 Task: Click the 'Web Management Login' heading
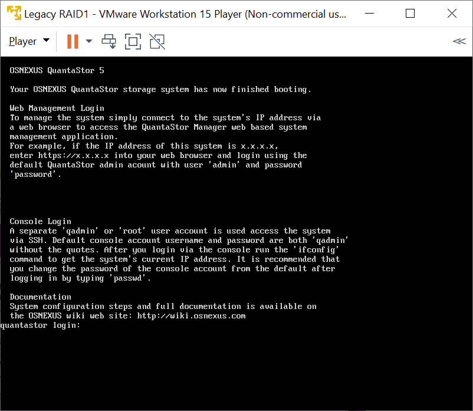point(57,108)
